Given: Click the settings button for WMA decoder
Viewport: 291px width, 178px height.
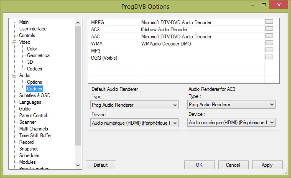Looking at the screenshot, I should pos(269,43).
